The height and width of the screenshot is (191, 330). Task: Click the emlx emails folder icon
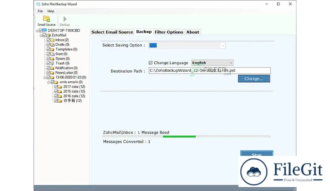point(56,82)
